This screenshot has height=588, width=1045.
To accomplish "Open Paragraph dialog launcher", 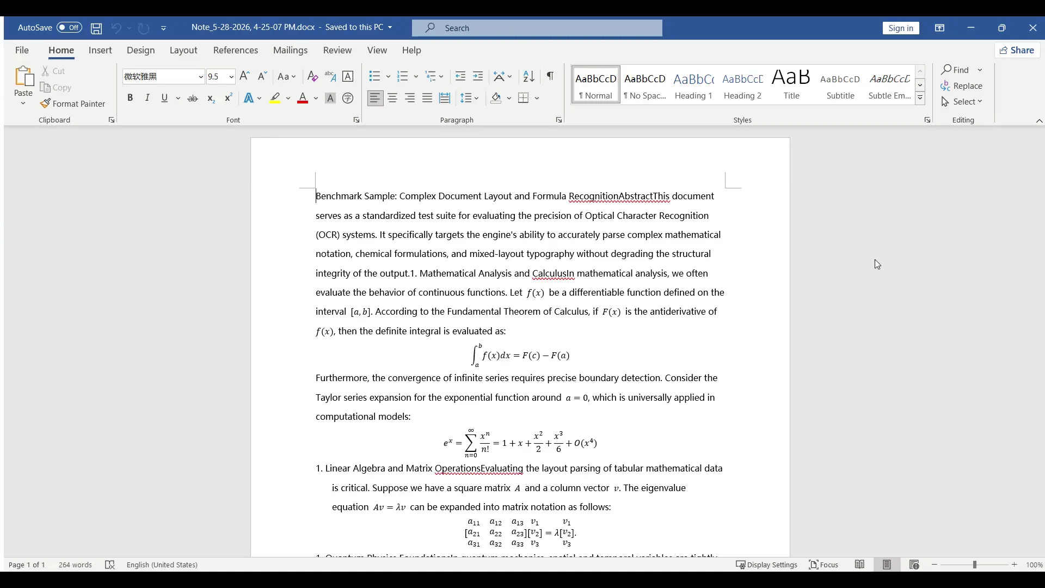I will tap(559, 120).
